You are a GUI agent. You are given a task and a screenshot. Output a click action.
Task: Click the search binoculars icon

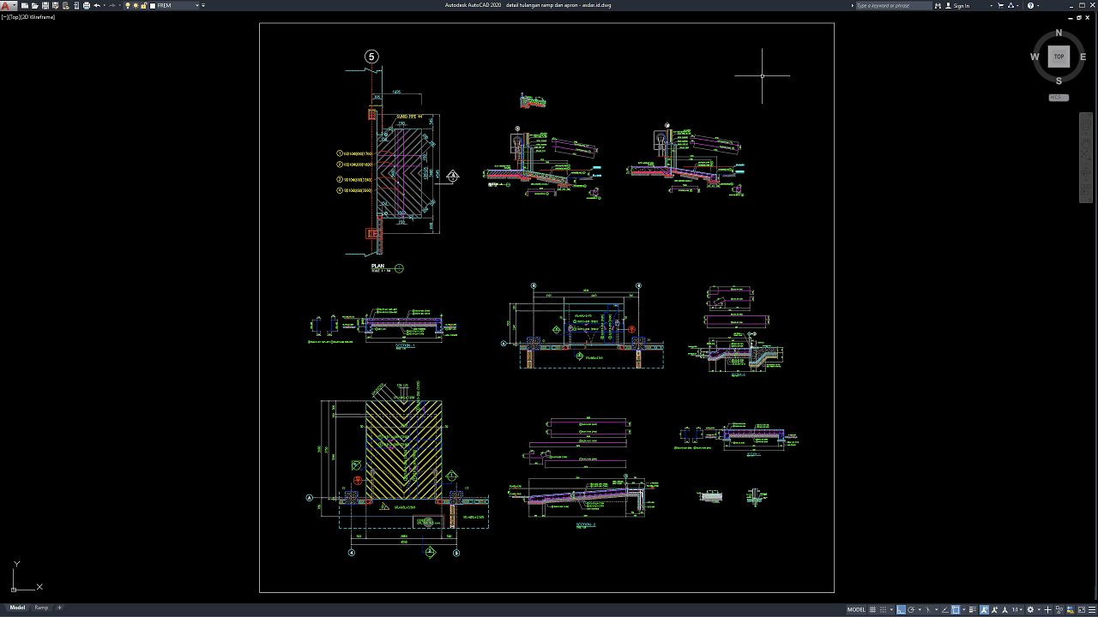coord(938,5)
